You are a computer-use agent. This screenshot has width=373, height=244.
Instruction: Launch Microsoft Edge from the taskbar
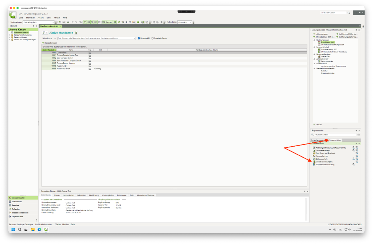[39, 229]
